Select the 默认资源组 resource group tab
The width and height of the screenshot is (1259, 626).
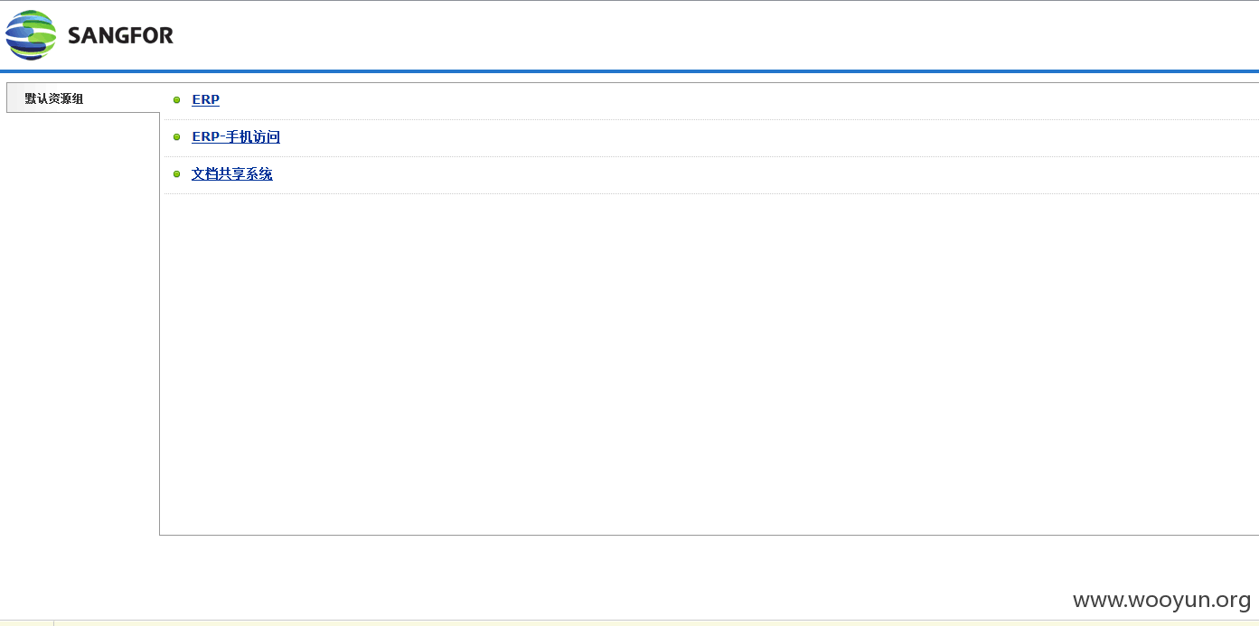(x=83, y=98)
